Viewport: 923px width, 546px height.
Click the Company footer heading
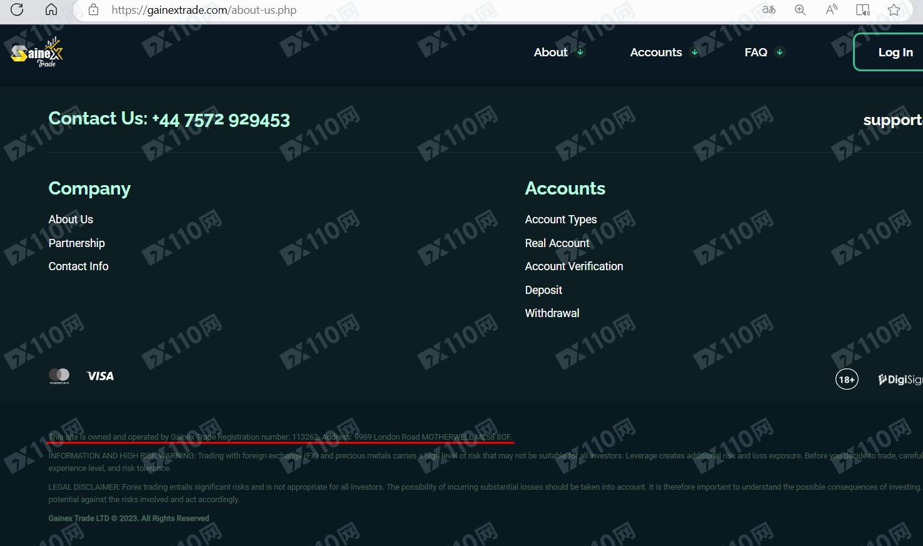point(89,189)
